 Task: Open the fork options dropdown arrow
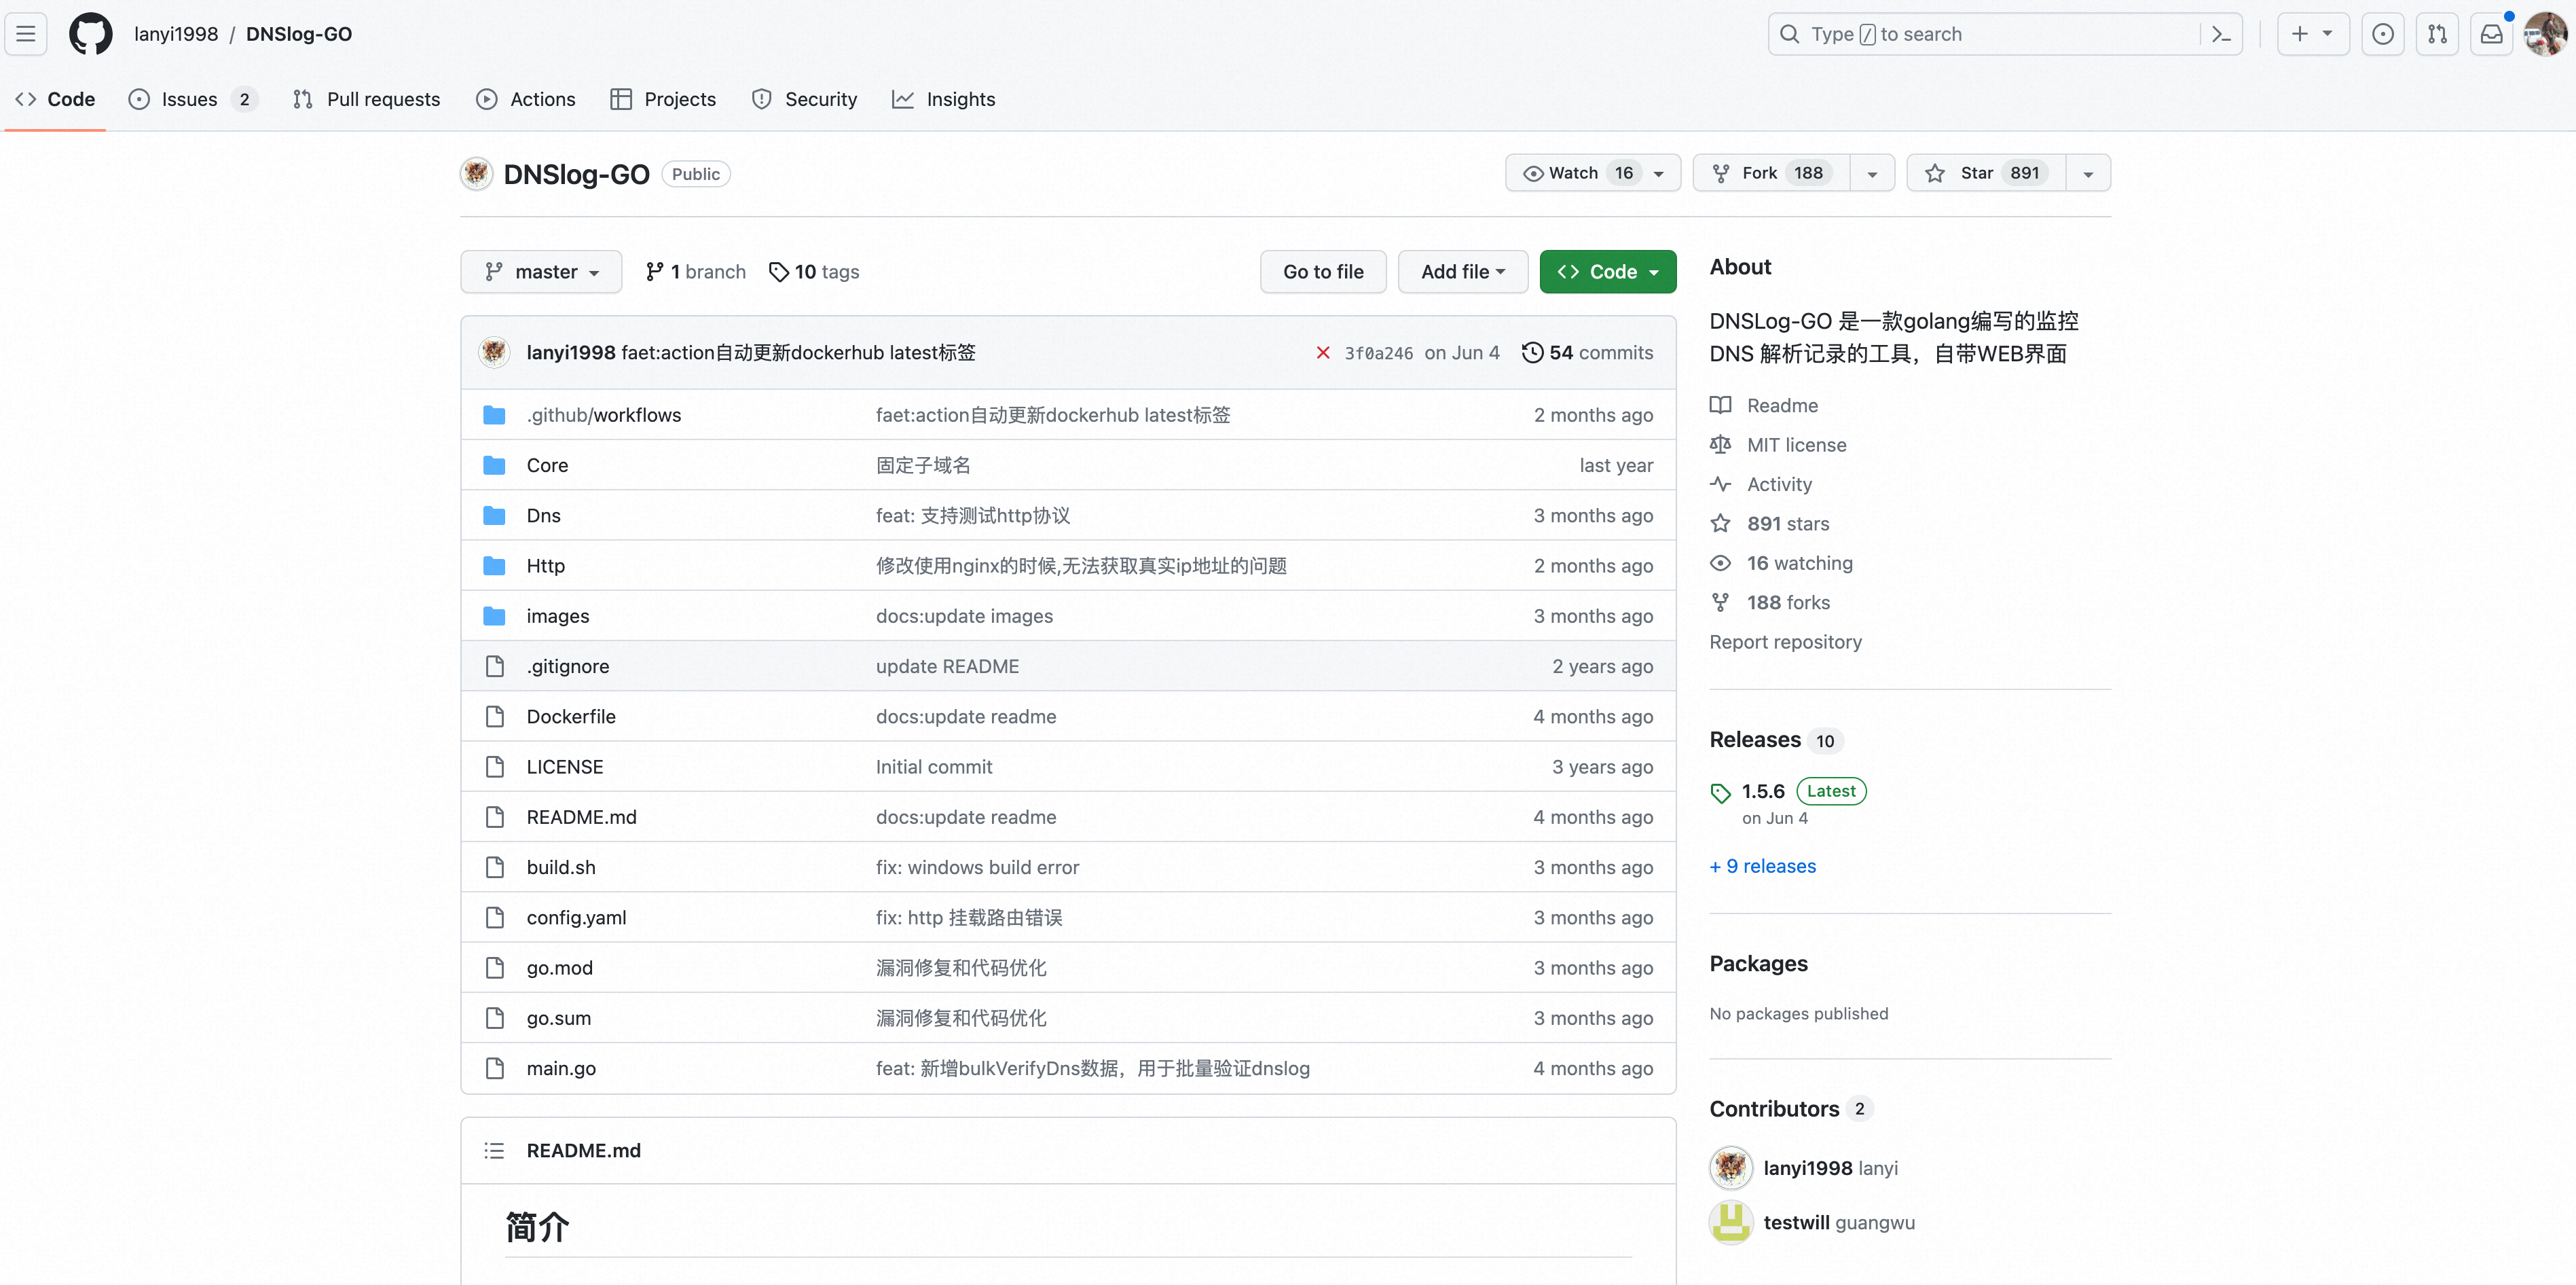tap(1872, 173)
